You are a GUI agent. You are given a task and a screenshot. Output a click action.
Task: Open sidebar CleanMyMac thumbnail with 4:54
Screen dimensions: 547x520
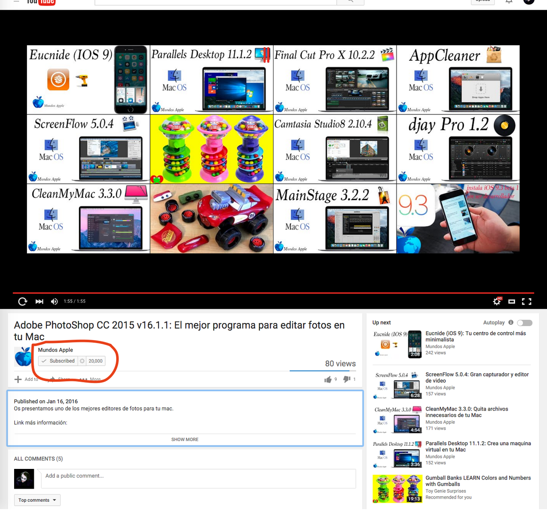click(x=397, y=420)
